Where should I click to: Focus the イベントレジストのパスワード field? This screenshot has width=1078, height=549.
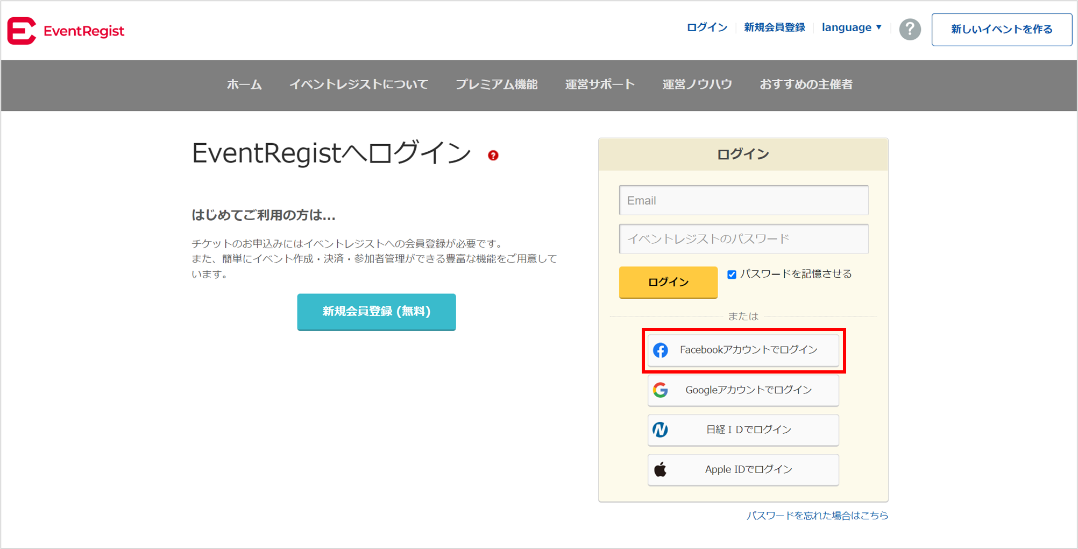pos(743,239)
